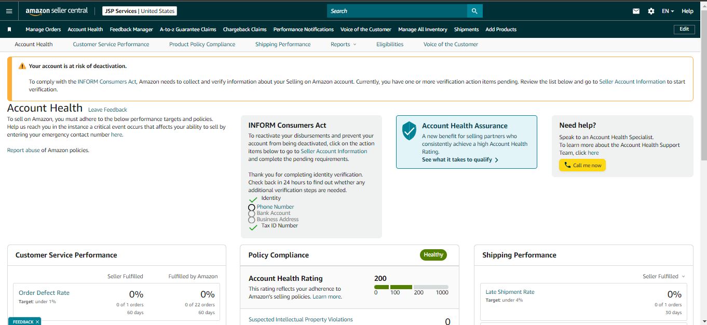Click the Help link in header
This screenshot has height=325, width=707.
[x=687, y=11]
